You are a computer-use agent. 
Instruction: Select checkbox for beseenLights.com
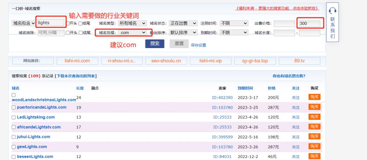[14, 157]
